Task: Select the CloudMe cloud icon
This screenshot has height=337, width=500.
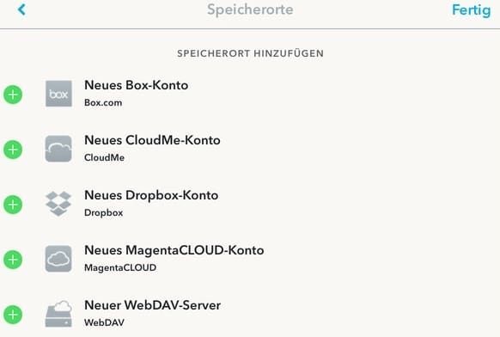Action: click(x=58, y=149)
